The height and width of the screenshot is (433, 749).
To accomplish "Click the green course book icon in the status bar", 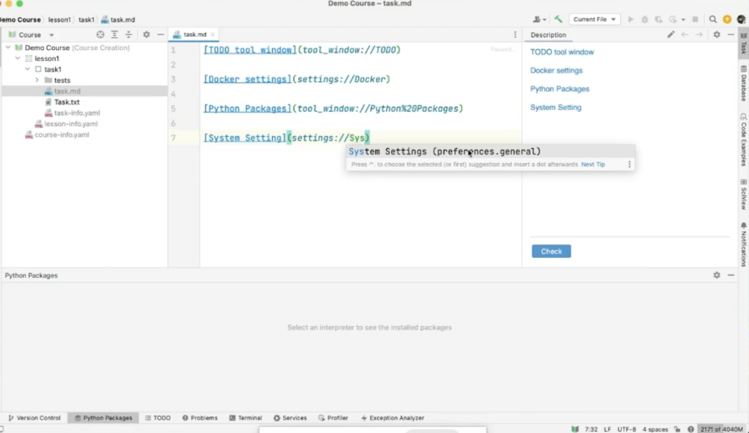I will pos(575,429).
